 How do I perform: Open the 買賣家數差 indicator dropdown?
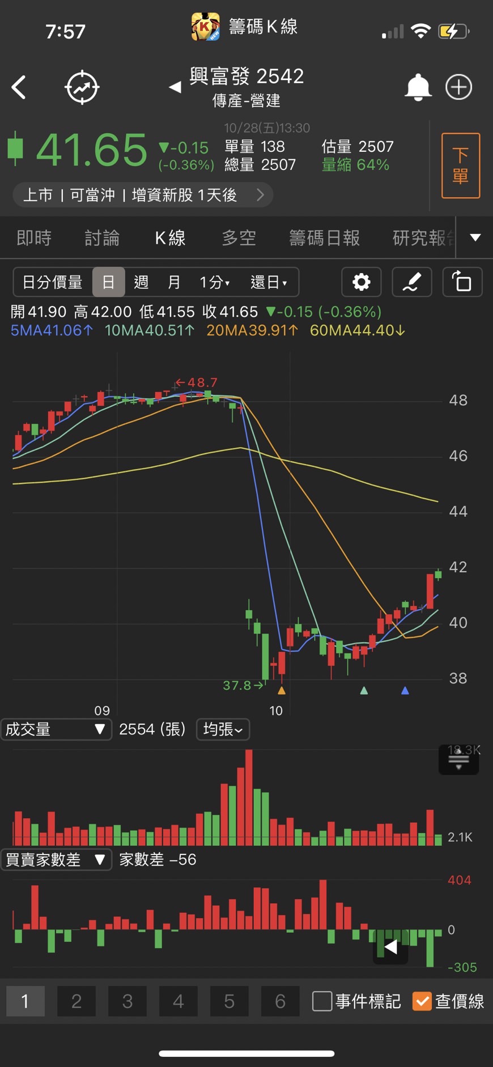[56, 860]
